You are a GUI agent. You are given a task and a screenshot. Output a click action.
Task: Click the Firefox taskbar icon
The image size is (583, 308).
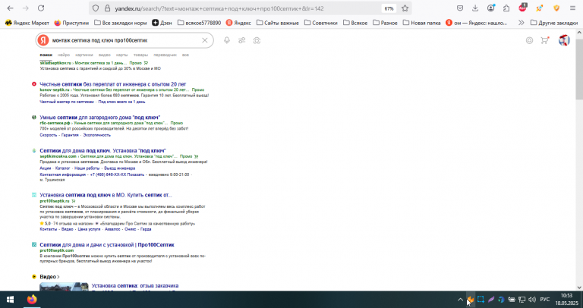pos(32,300)
